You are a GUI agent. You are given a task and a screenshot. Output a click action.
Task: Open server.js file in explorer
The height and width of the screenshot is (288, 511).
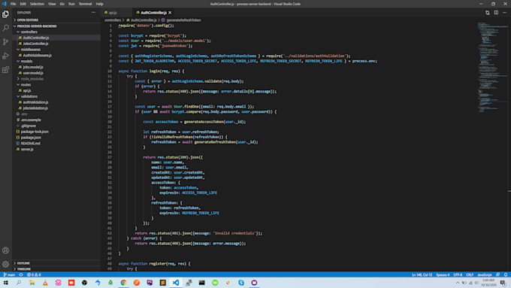point(27,150)
